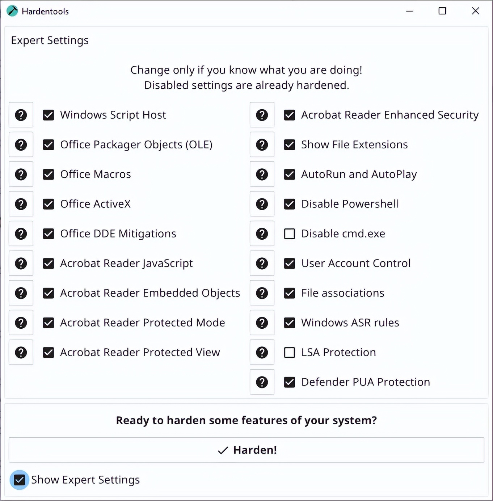This screenshot has width=493, height=501.
Task: Show help icon for Office Macros
Action: (21, 174)
